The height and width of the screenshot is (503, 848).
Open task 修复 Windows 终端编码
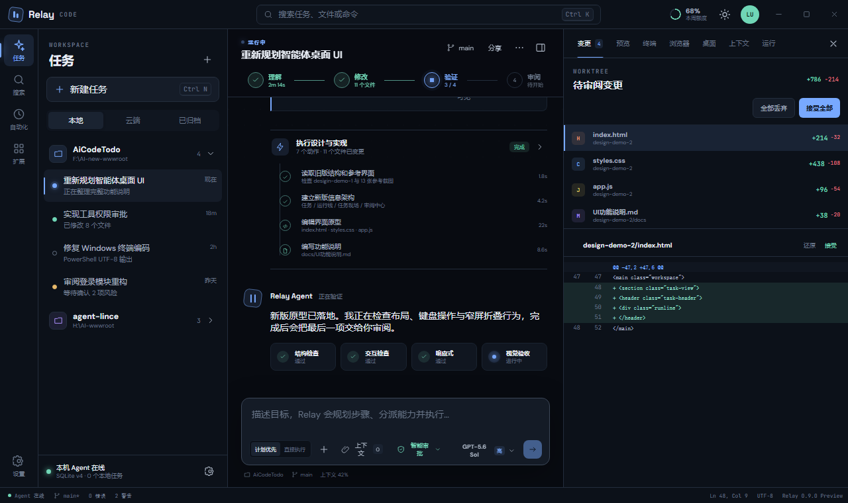point(132,253)
